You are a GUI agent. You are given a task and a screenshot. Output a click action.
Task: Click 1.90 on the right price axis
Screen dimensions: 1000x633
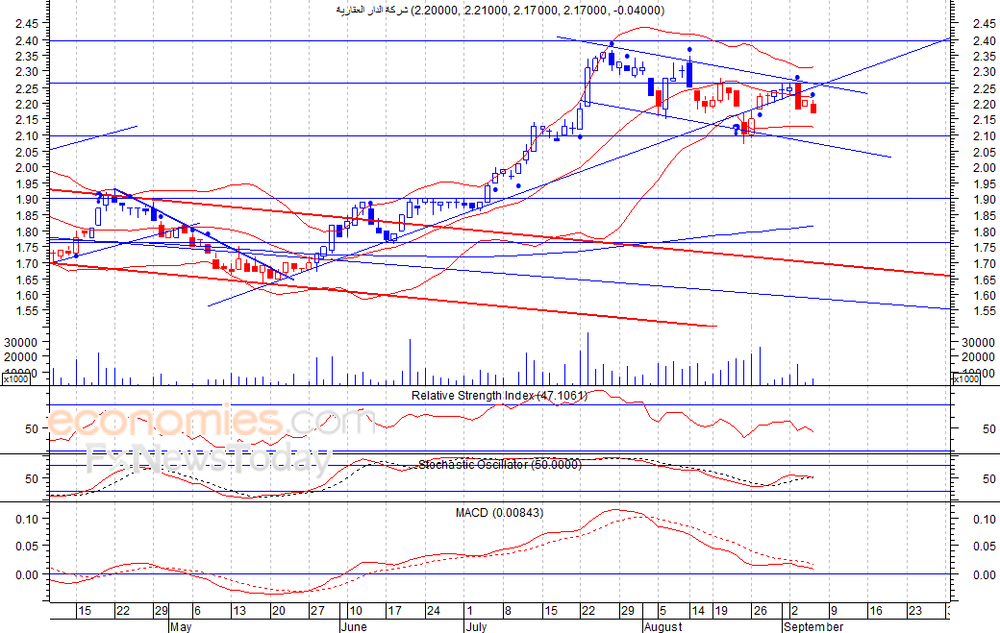pyautogui.click(x=984, y=200)
